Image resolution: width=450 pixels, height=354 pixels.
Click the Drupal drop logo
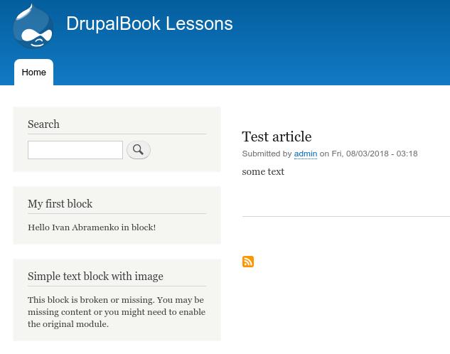pos(33,26)
